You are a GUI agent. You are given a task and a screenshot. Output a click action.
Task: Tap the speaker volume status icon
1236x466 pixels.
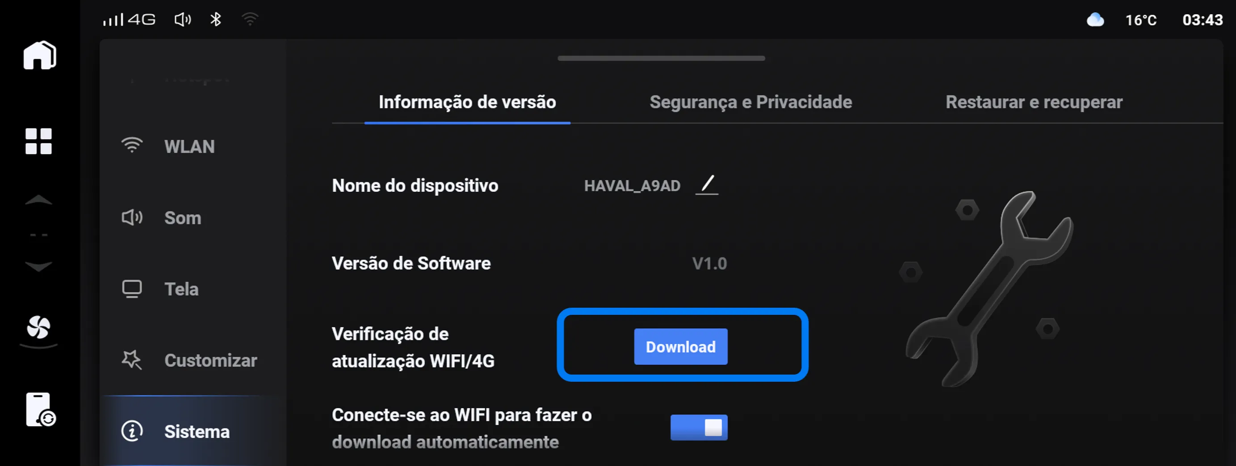pos(182,20)
